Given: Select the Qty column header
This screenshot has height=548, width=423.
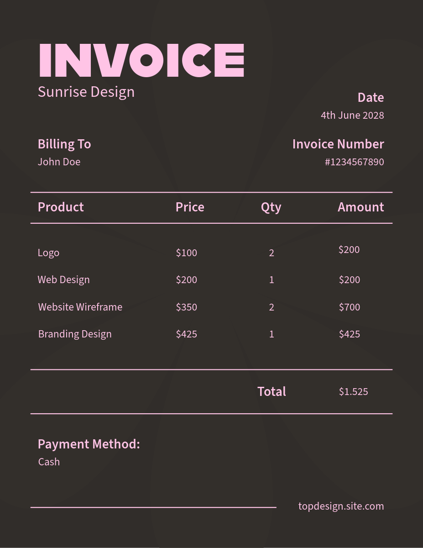Looking at the screenshot, I should point(271,207).
